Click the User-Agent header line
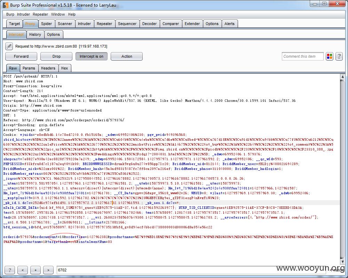 pos(149,101)
